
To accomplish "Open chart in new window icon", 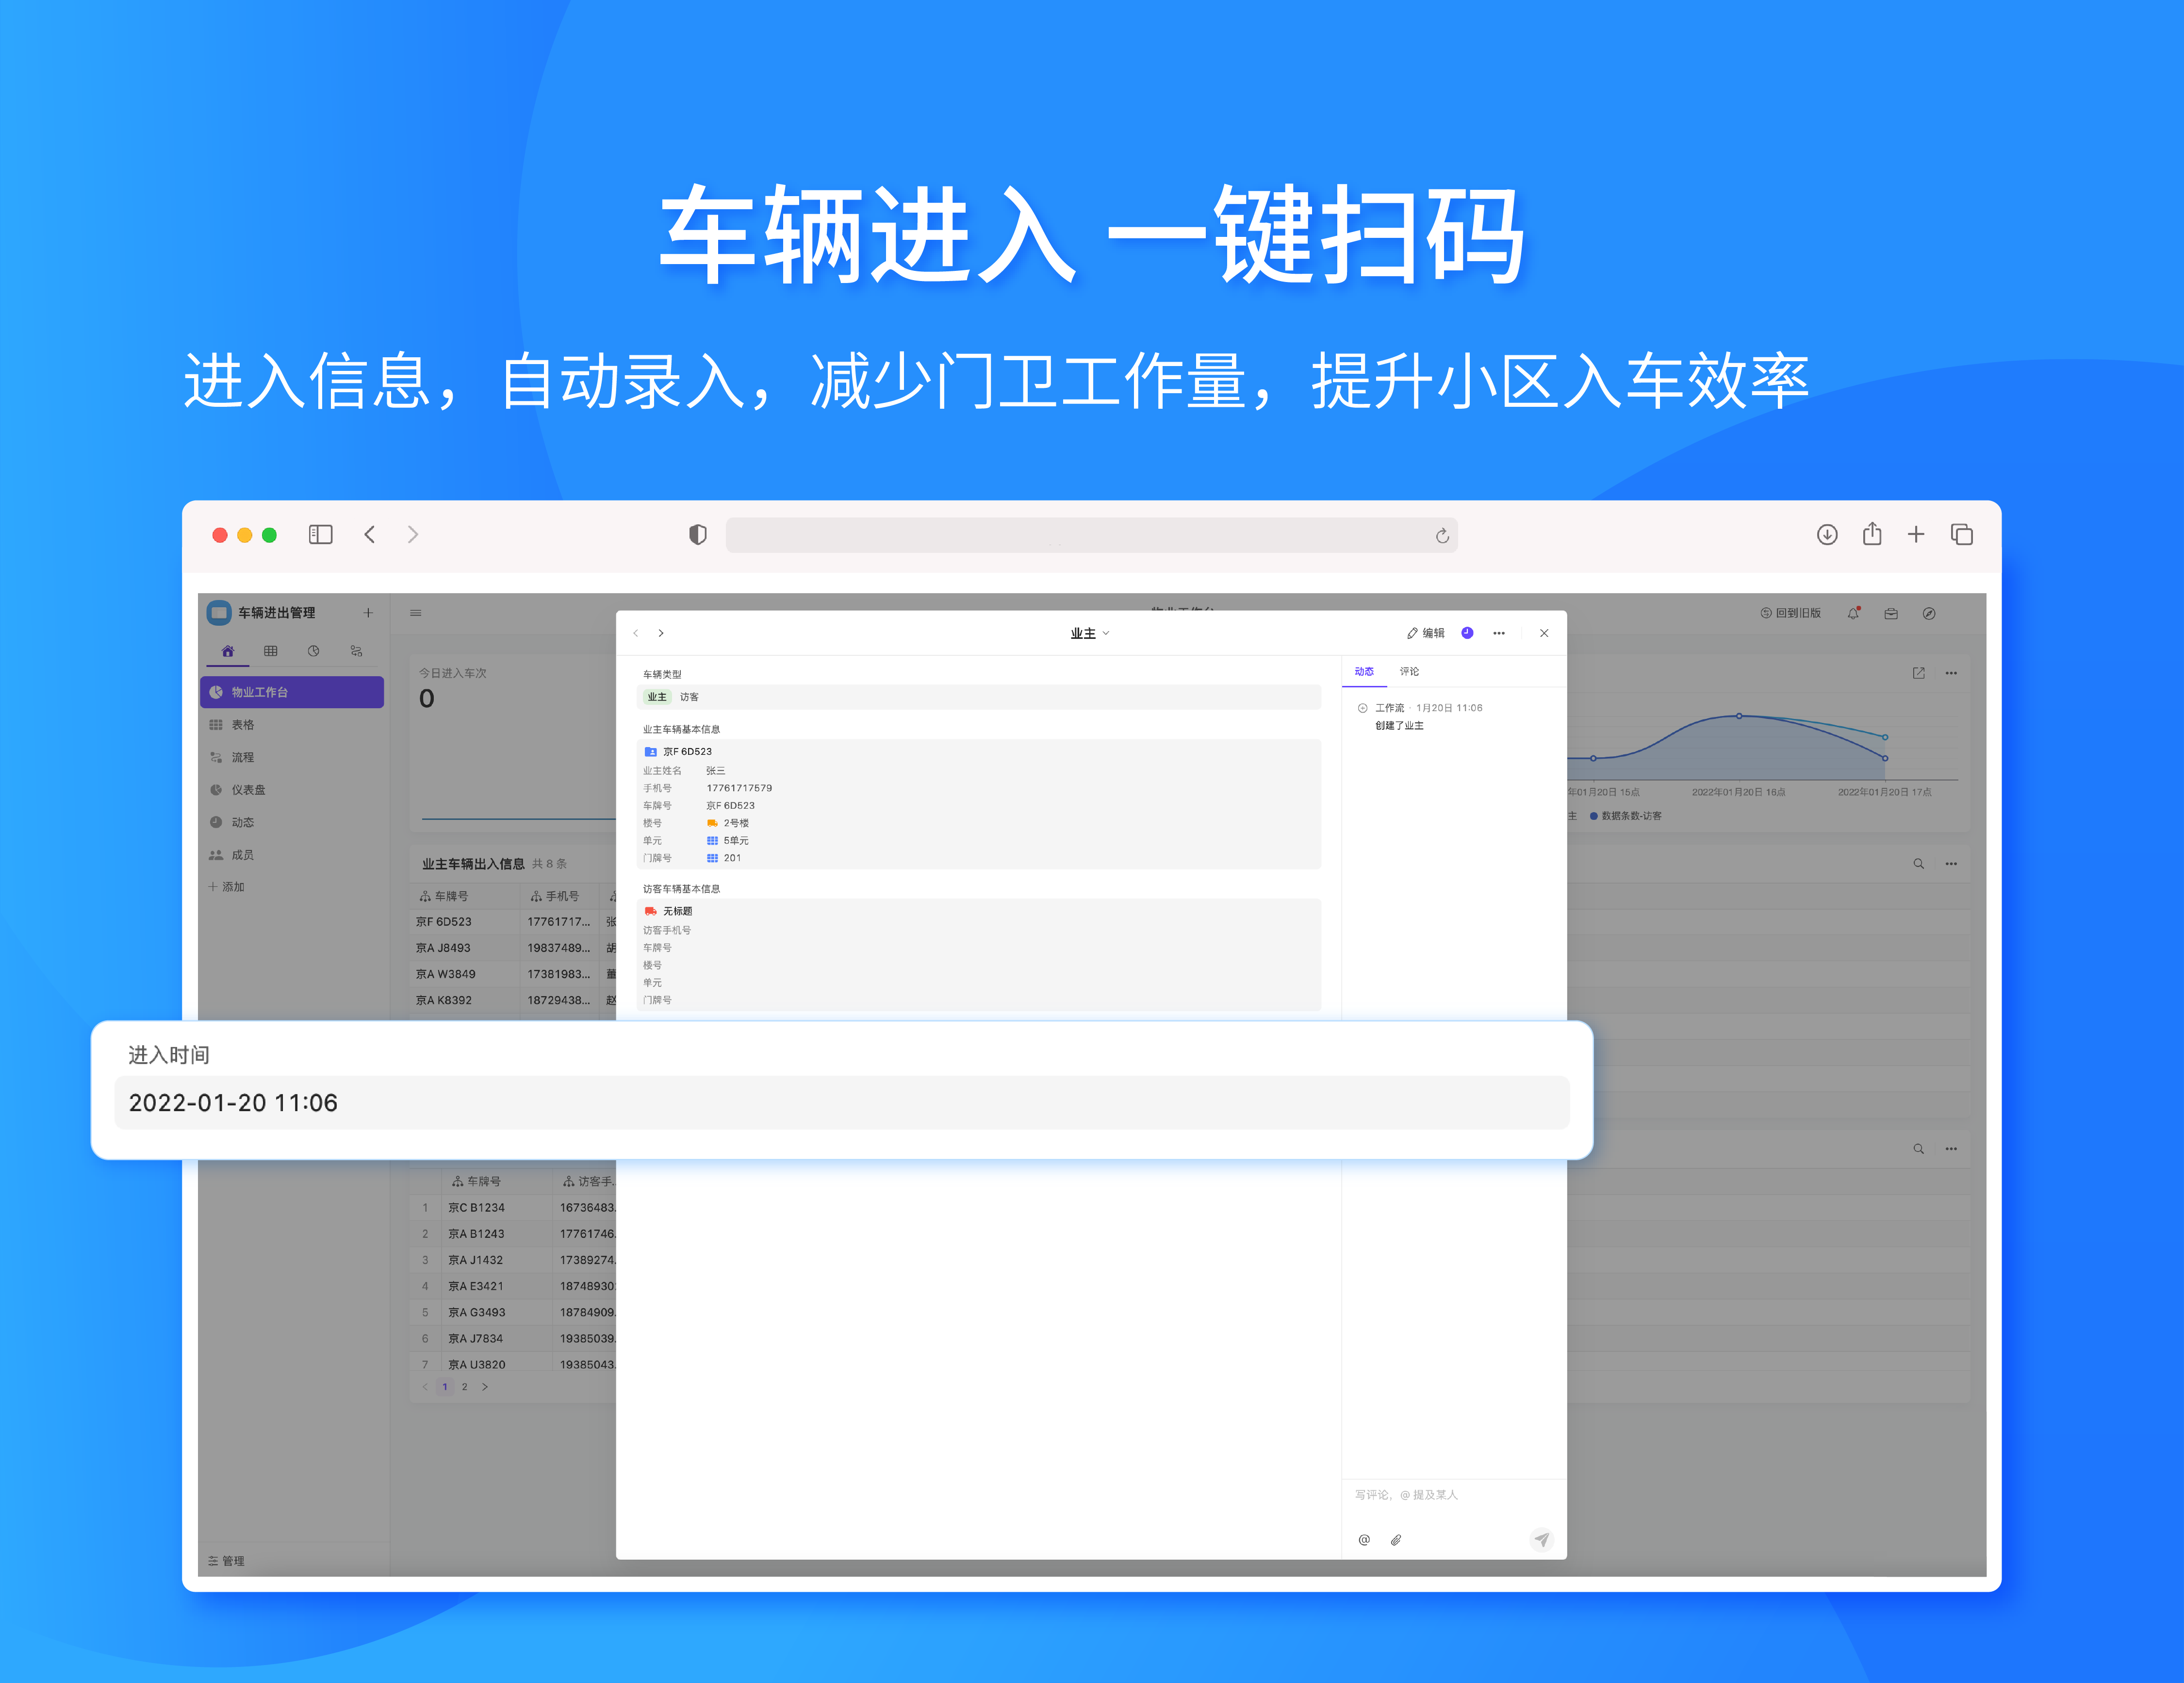I will pyautogui.click(x=1918, y=673).
